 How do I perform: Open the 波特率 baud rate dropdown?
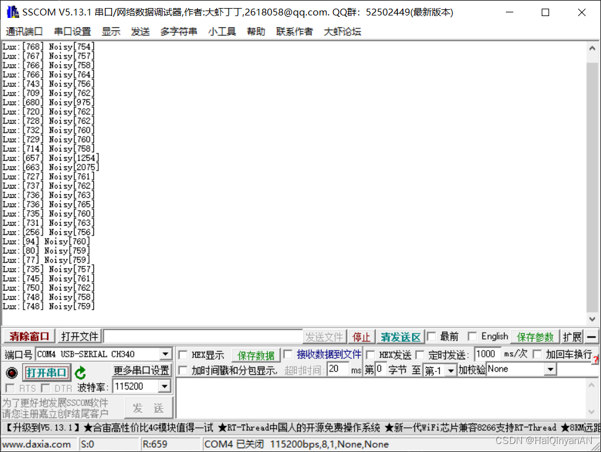coord(164,386)
